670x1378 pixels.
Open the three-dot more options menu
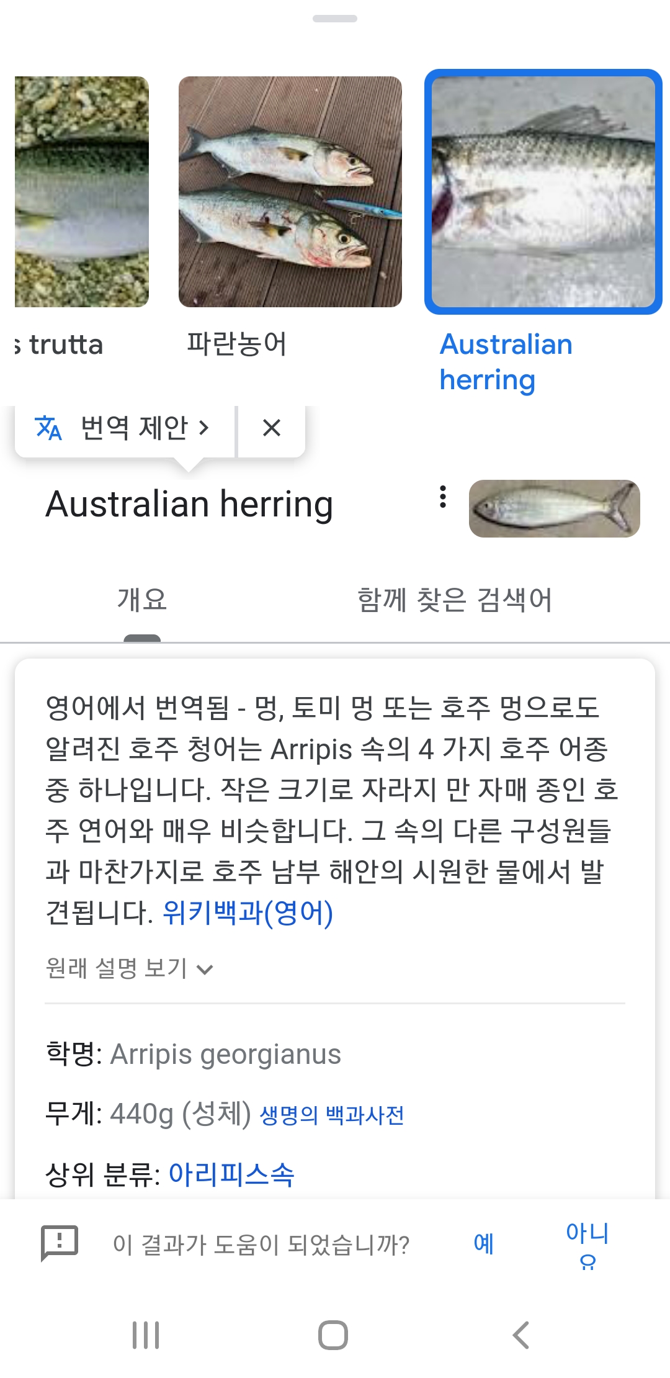click(x=442, y=497)
